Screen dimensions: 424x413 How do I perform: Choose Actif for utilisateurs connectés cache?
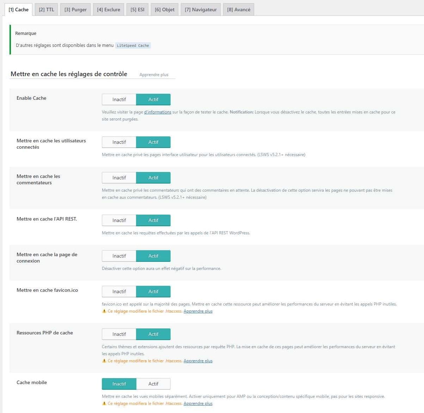click(153, 142)
